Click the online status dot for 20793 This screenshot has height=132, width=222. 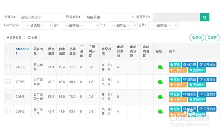(160, 82)
